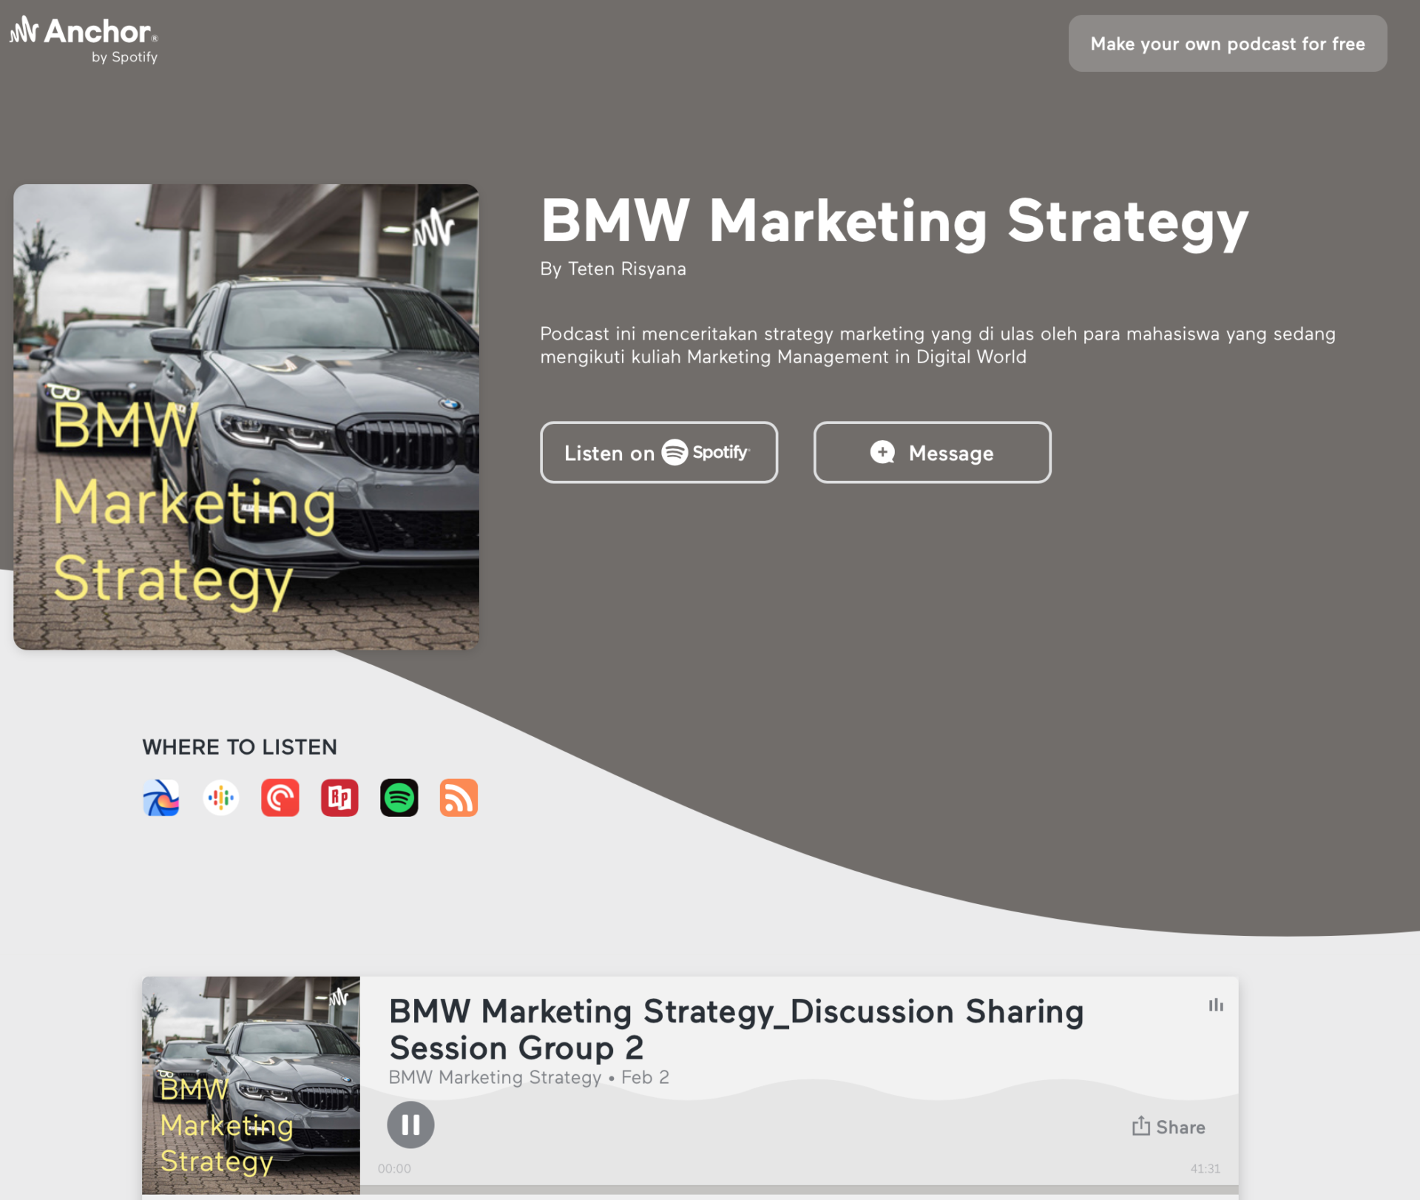The height and width of the screenshot is (1200, 1420).
Task: Click the audio bars icon in player
Action: [x=1215, y=1005]
